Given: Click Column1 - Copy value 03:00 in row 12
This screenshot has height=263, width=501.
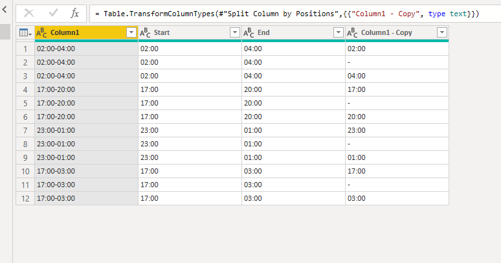Looking at the screenshot, I should 397,198.
